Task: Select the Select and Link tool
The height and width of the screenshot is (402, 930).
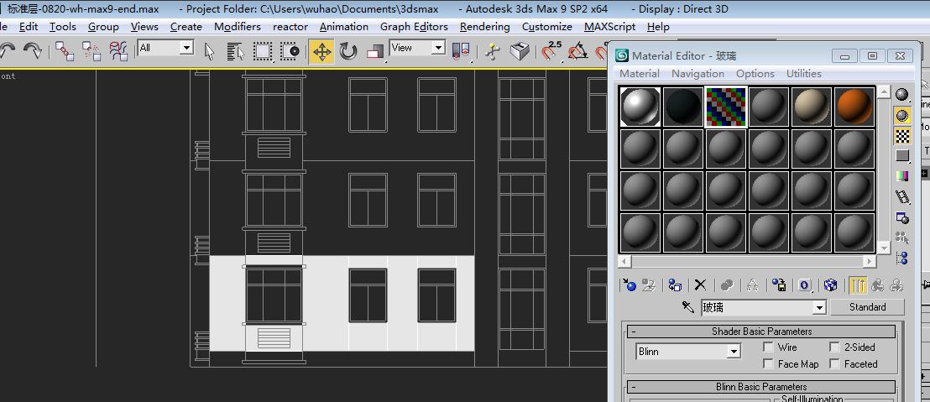Action: (x=64, y=51)
